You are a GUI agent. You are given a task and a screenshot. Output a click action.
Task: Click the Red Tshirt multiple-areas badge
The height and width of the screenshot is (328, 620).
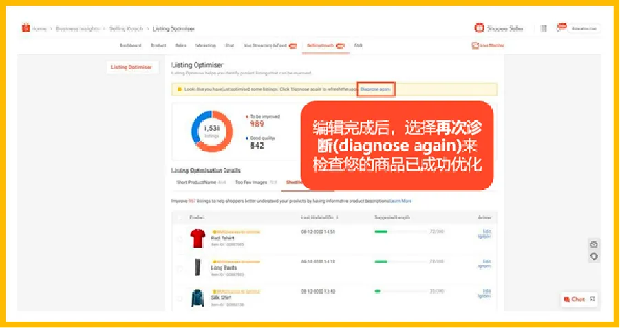[x=236, y=232]
